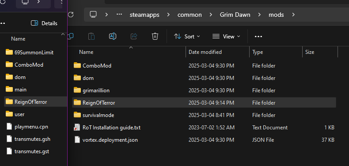The width and height of the screenshot is (349, 166).
Task: Sort by Date modified column
Action: (205, 52)
